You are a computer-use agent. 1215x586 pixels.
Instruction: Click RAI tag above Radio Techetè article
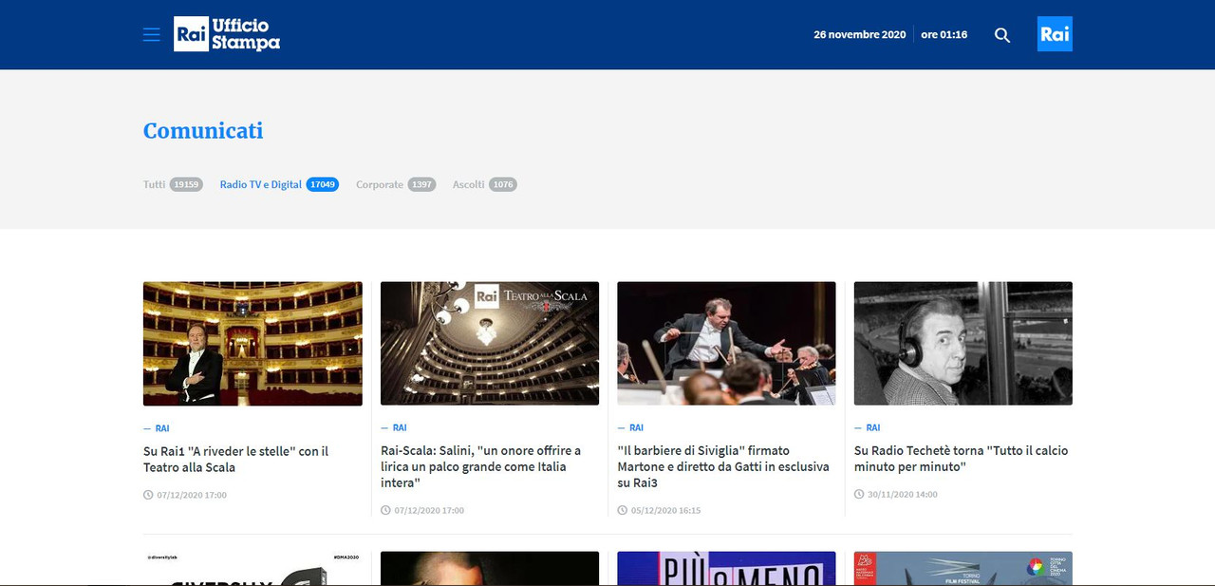873,428
